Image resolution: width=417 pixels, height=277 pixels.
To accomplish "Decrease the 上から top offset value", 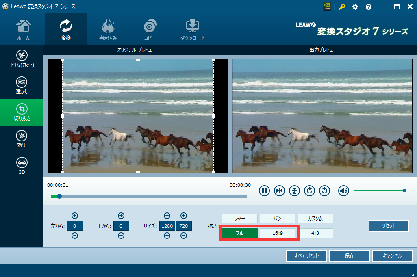I will click(121, 236).
